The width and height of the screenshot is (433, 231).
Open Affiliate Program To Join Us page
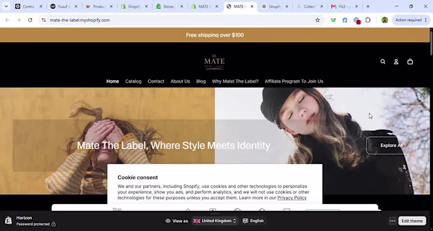coord(294,81)
